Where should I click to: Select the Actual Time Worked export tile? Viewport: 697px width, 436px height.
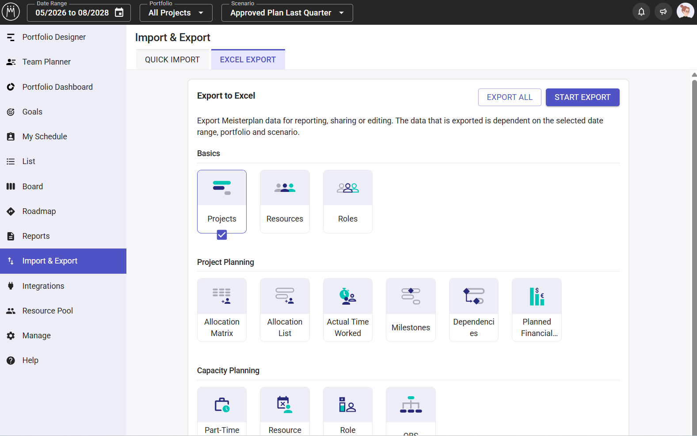348,310
